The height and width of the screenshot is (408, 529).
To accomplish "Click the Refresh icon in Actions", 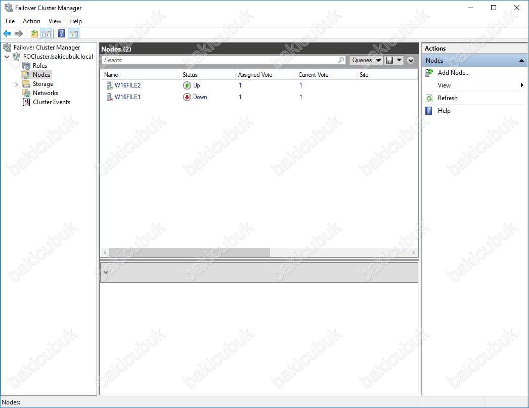I will (x=429, y=98).
